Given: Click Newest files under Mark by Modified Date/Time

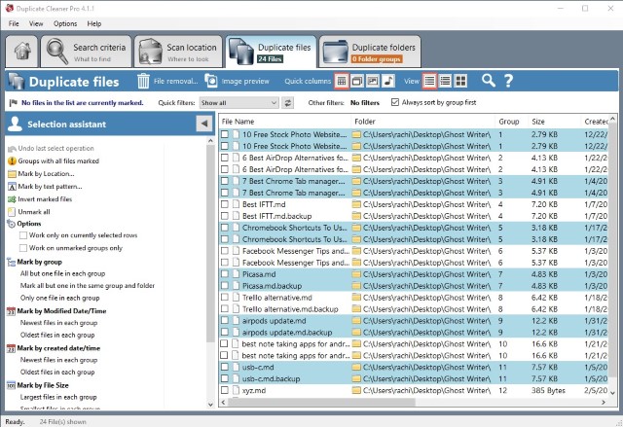Looking at the screenshot, I should [58, 323].
